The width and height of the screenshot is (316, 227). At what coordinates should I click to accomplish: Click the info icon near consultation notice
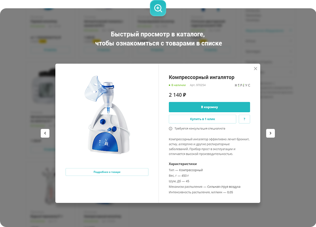(x=170, y=129)
